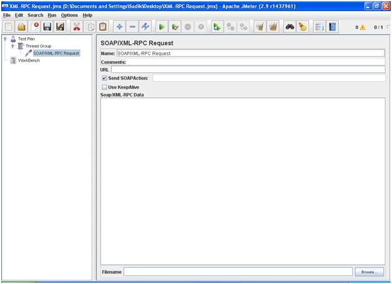Uncheck Send SOAPAction checkbox
The image size is (392, 284).
pyautogui.click(x=104, y=78)
